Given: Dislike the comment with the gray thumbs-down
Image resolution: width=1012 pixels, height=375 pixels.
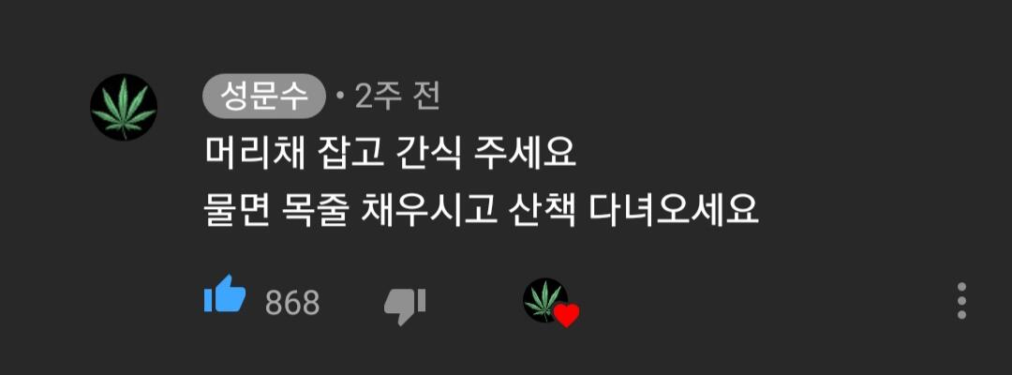Looking at the screenshot, I should coord(405,306).
